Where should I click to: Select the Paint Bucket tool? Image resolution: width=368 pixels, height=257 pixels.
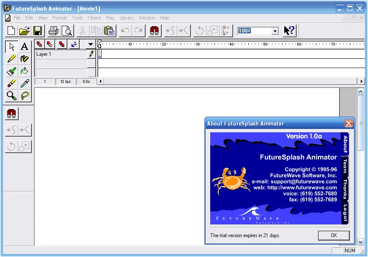point(24,71)
